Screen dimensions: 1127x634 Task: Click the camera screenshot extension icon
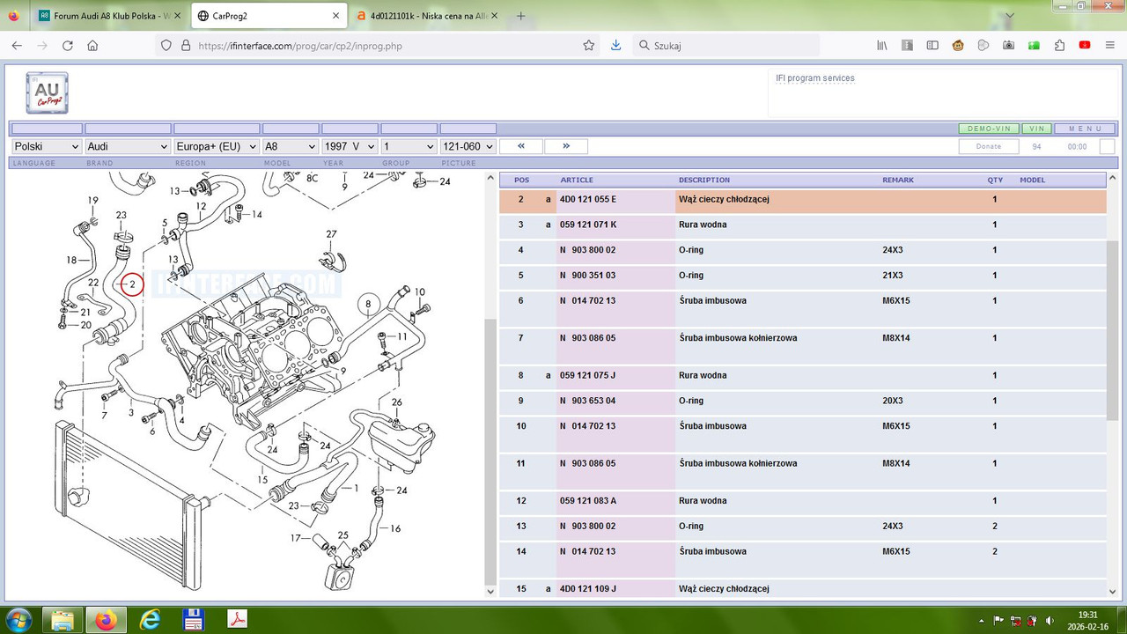click(1008, 46)
